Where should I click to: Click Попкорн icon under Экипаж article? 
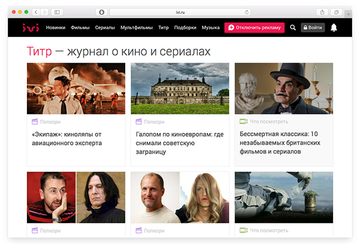coord(35,122)
